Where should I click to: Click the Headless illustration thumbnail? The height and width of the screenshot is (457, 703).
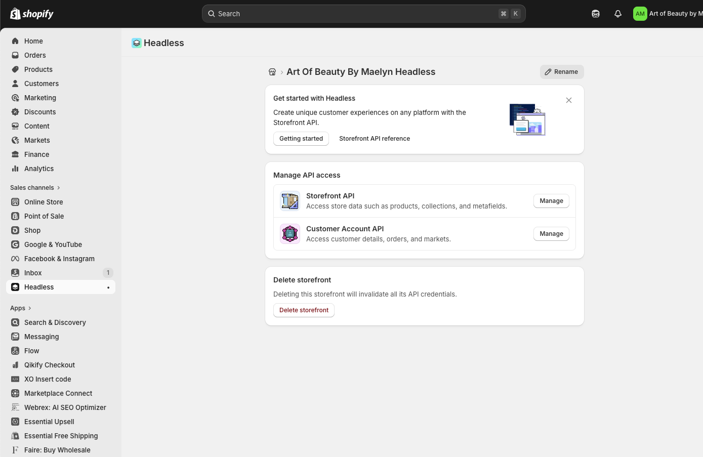(527, 119)
